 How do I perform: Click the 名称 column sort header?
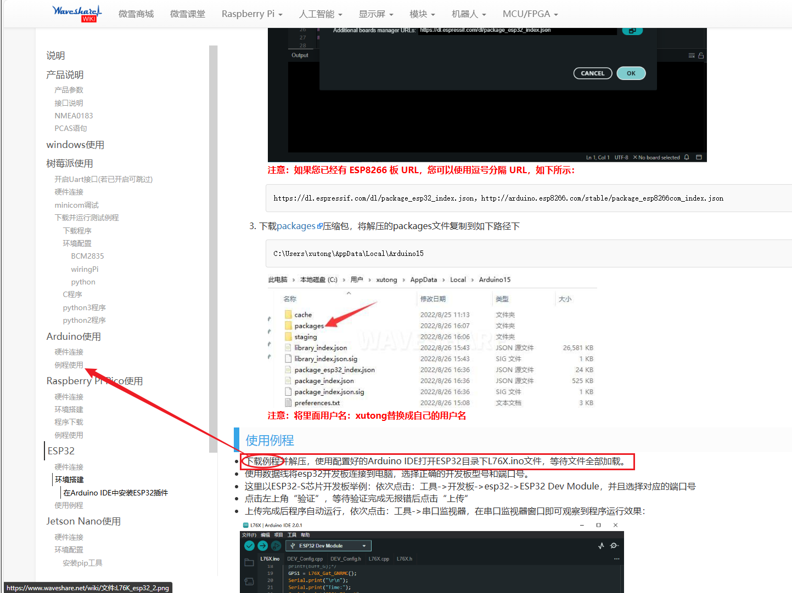point(290,299)
